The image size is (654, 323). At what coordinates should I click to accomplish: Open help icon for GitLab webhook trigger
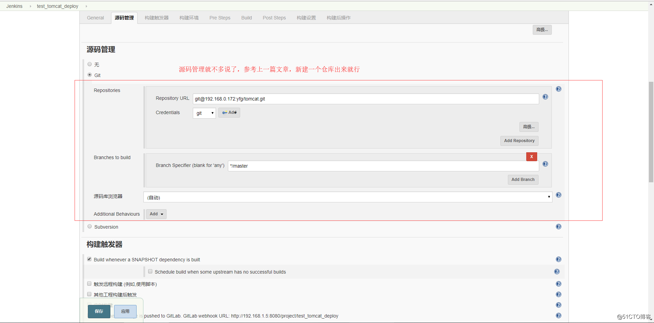click(x=559, y=316)
